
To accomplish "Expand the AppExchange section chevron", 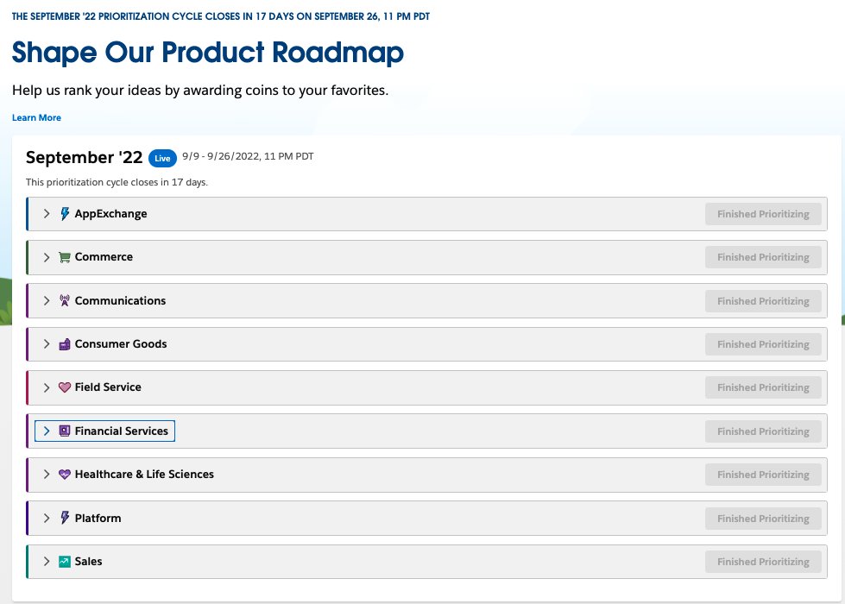I will tap(47, 214).
